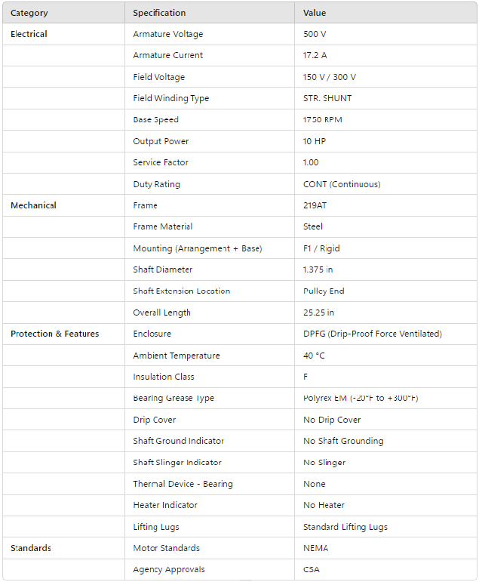This screenshot has height=582, width=479.
Task: Click the Specification column header
Action: 159,13
